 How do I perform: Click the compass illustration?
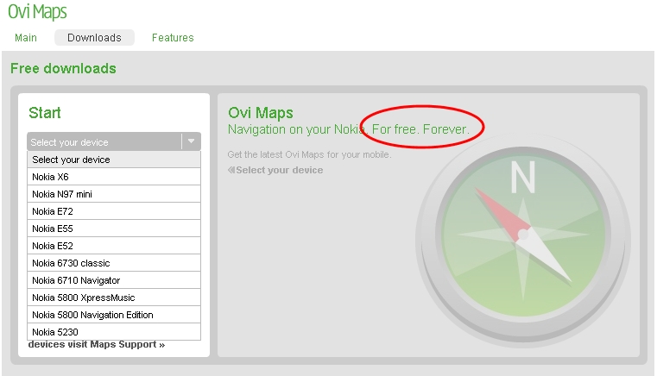click(x=523, y=241)
